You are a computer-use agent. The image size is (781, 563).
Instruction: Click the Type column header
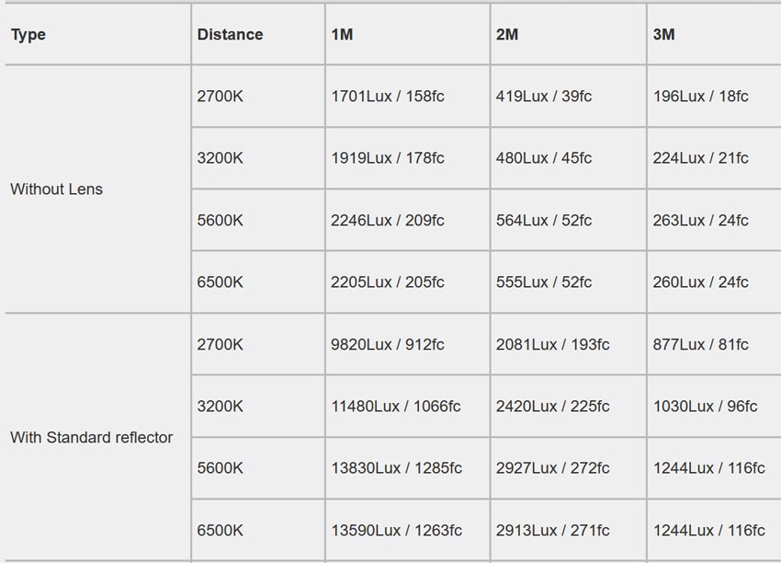point(28,34)
